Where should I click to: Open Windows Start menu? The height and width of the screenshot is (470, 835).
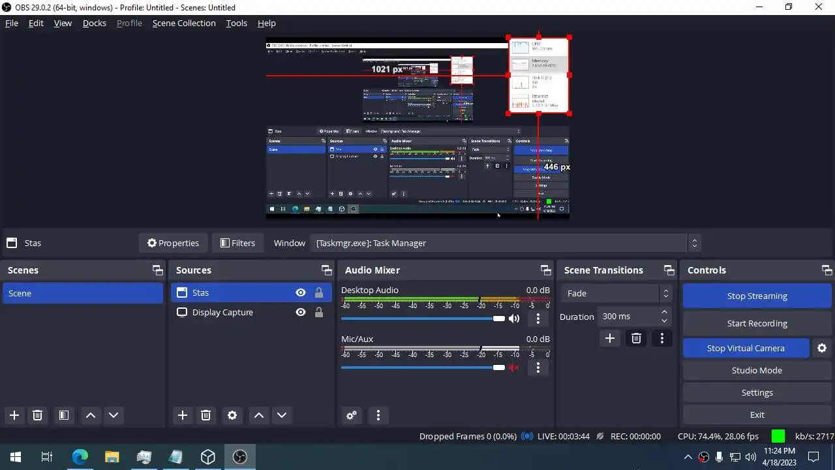[x=16, y=457]
